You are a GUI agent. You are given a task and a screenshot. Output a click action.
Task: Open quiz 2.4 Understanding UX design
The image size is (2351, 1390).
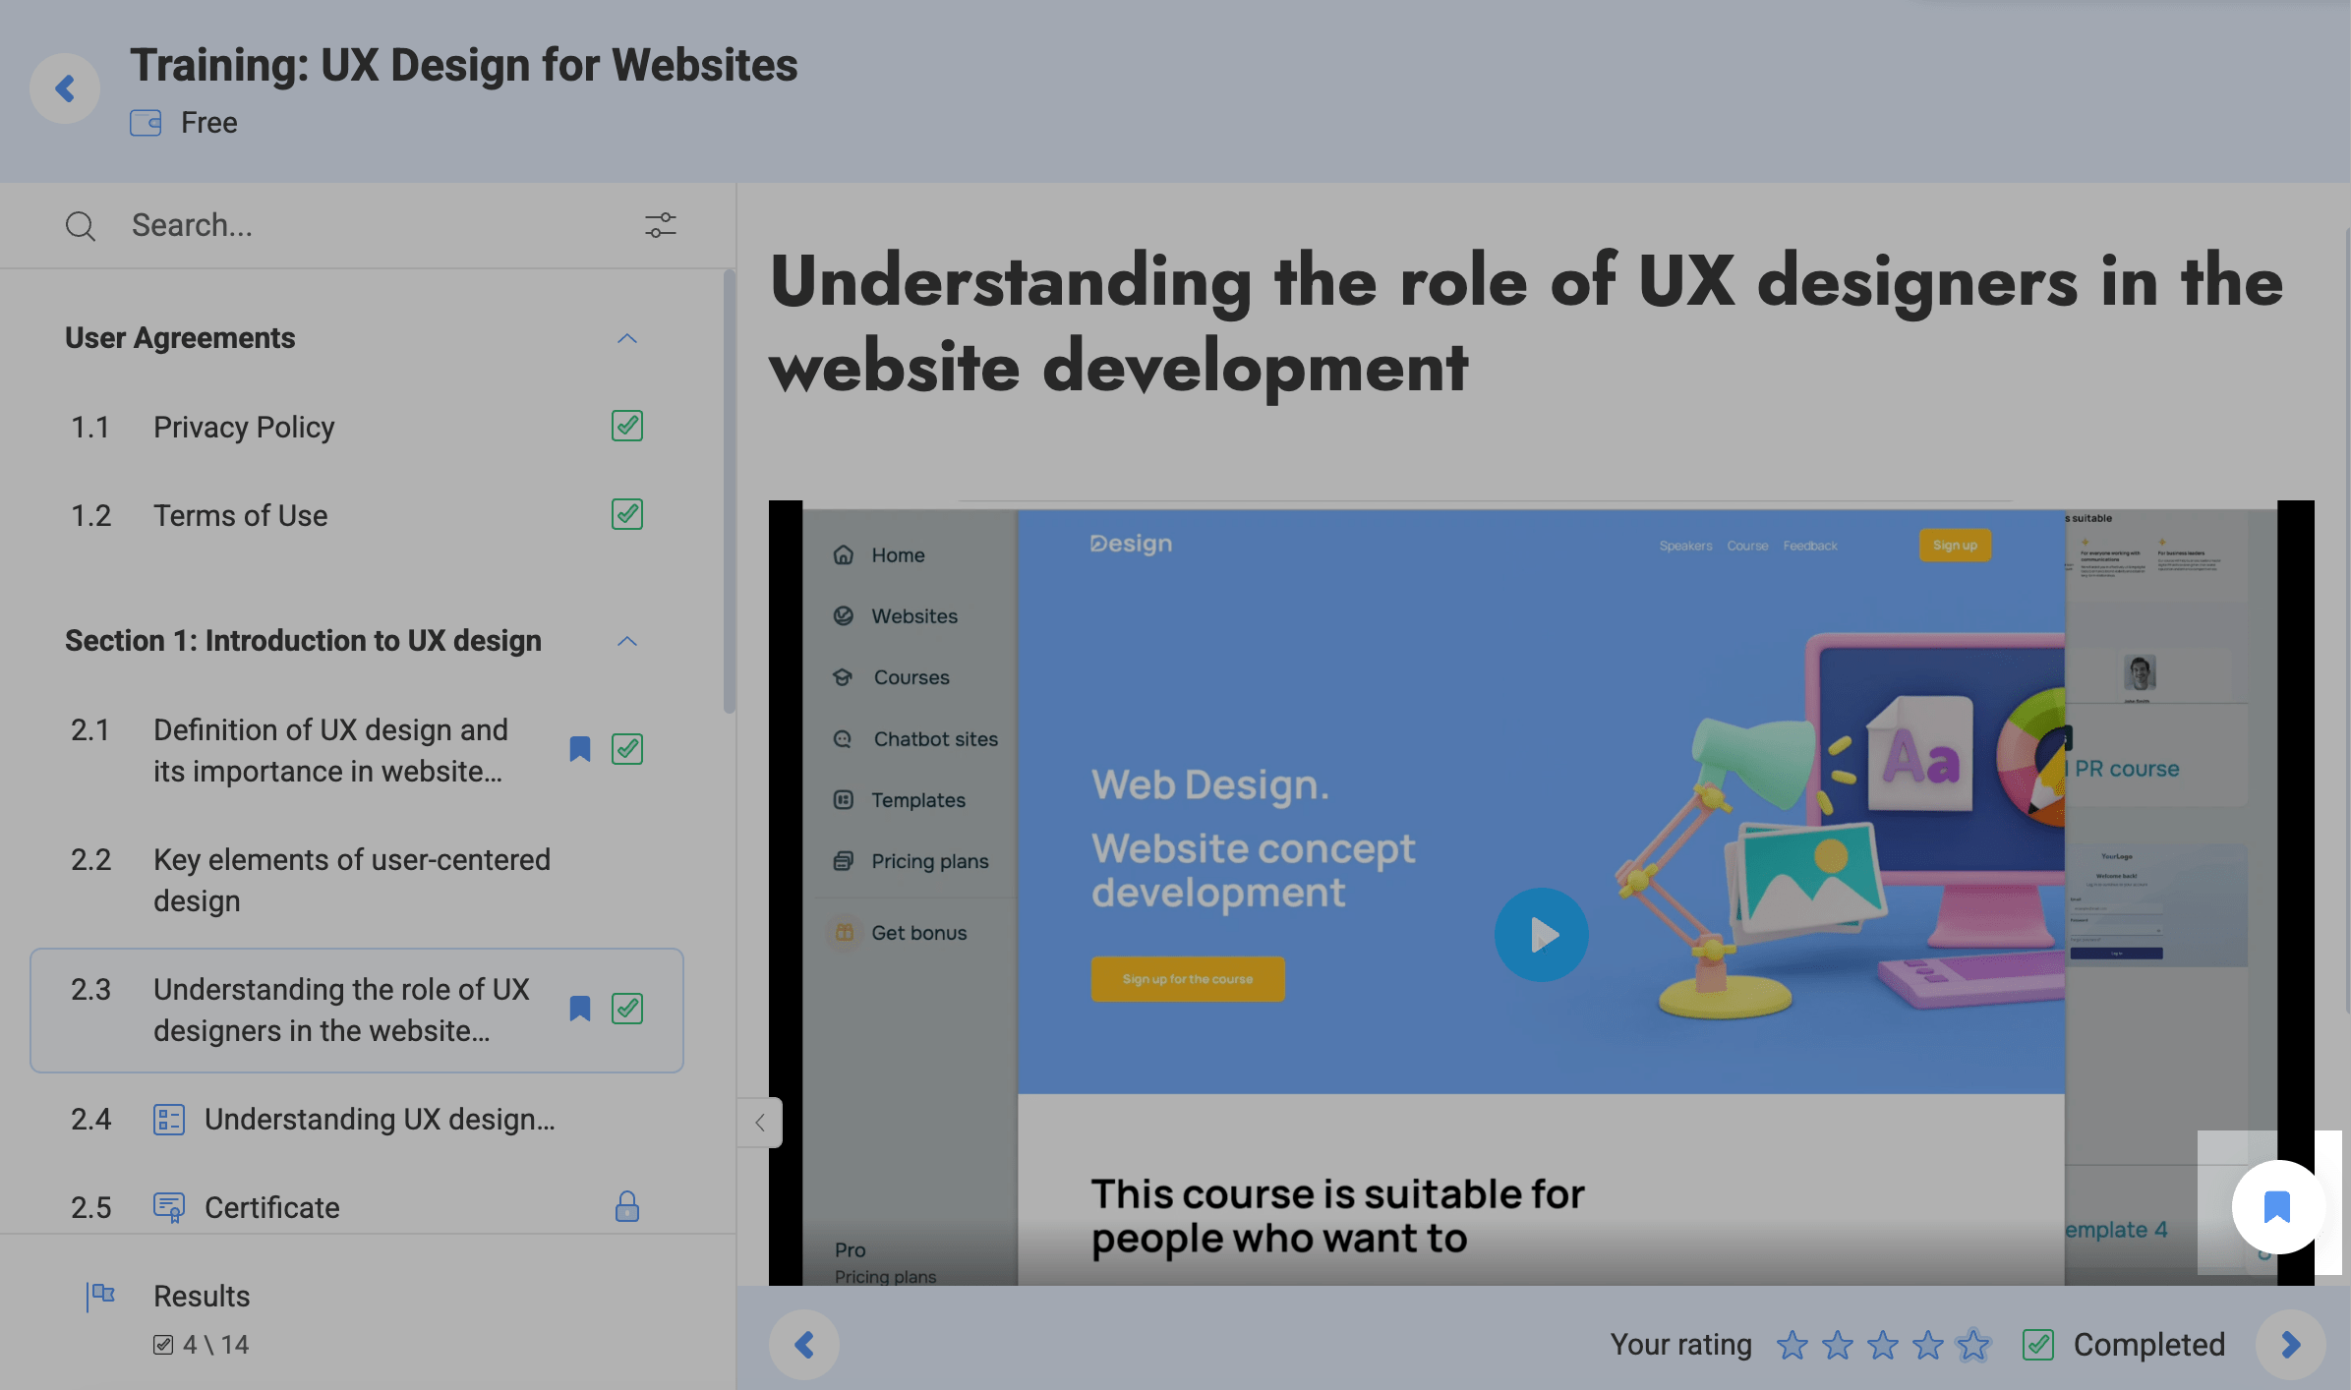pos(379,1120)
